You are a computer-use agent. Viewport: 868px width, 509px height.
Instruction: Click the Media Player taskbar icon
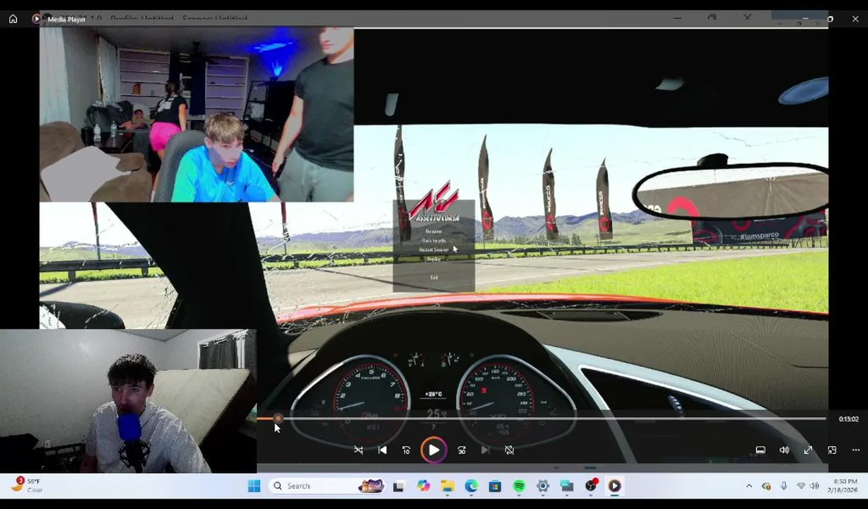[614, 486]
